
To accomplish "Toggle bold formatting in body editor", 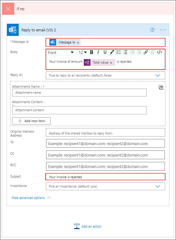I will (x=92, y=52).
